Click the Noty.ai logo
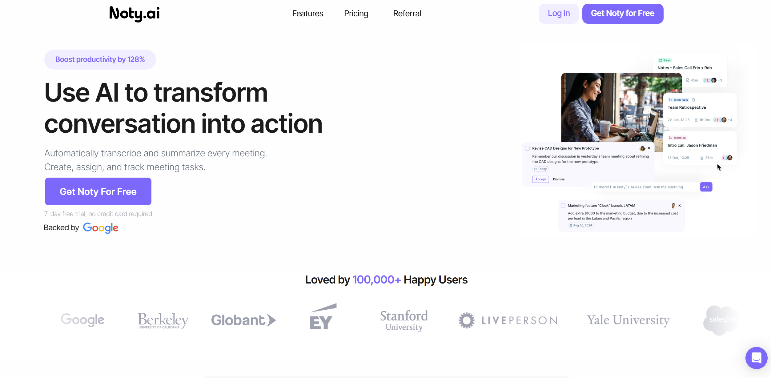 point(135,14)
